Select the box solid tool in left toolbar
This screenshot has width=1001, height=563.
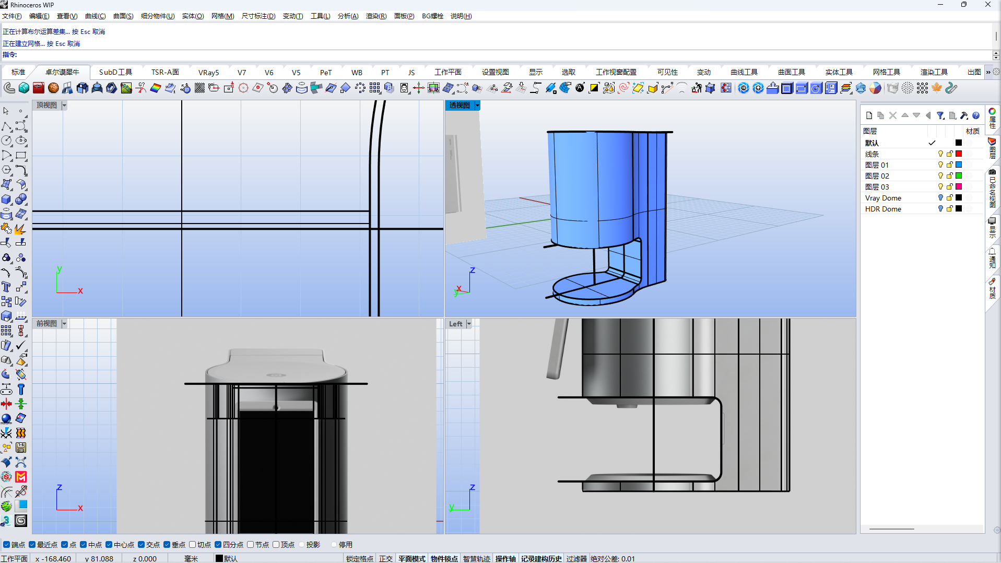6,200
